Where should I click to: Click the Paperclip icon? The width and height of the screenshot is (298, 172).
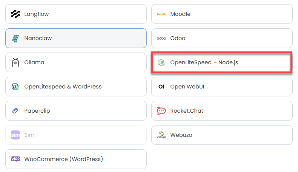point(15,111)
